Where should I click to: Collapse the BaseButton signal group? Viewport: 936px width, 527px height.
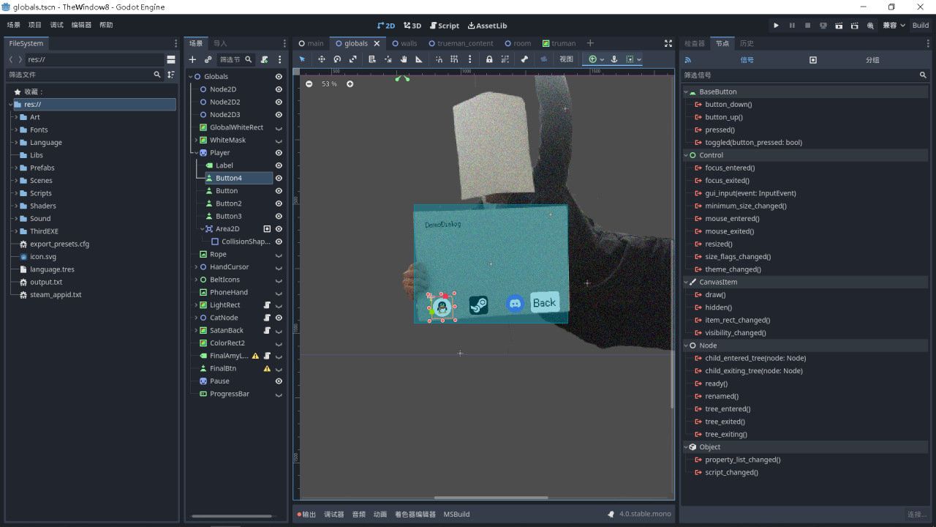(x=686, y=92)
